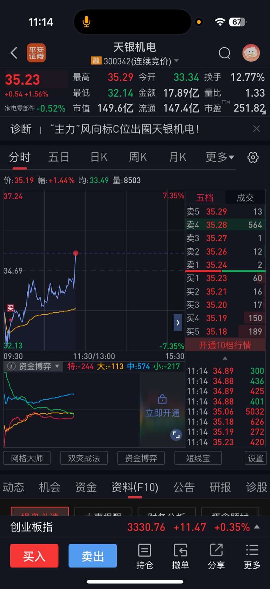270x589 pixels.
Task: Open 持仓 holdings icon
Action: click(x=144, y=557)
